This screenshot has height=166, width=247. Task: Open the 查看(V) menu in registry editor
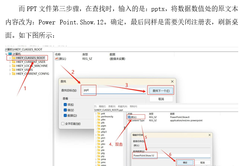pyautogui.click(x=112, y=107)
